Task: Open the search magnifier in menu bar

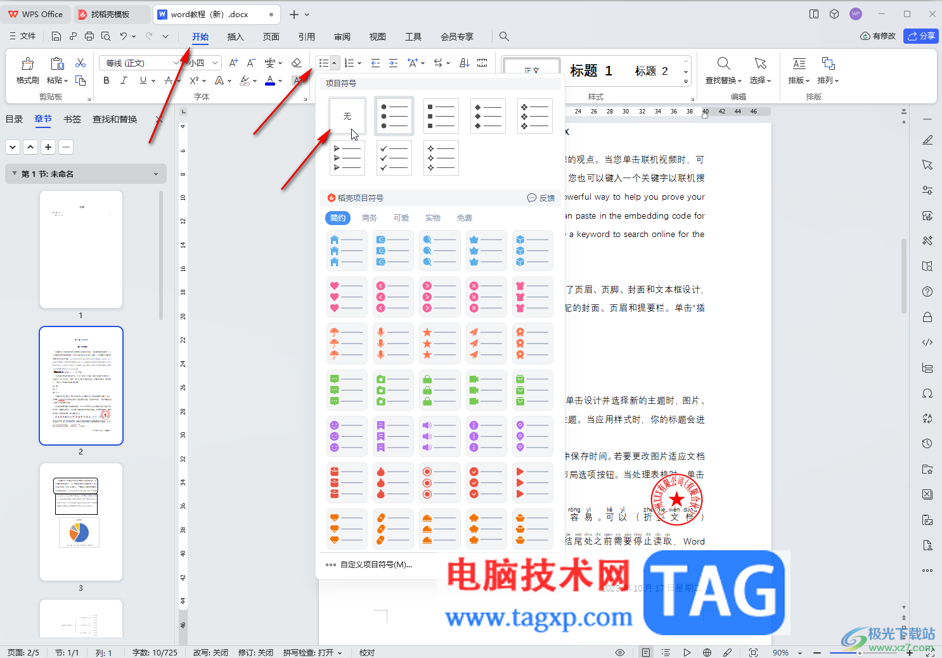Action: pyautogui.click(x=504, y=36)
